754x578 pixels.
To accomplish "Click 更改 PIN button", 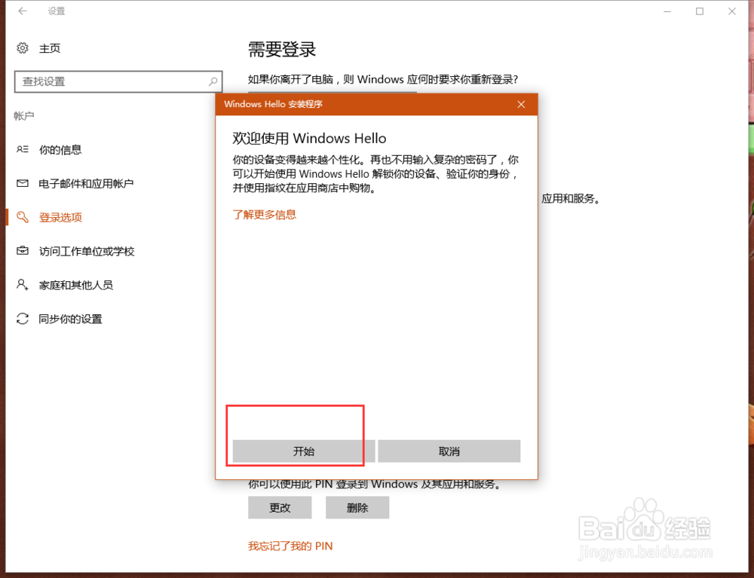I will (280, 508).
